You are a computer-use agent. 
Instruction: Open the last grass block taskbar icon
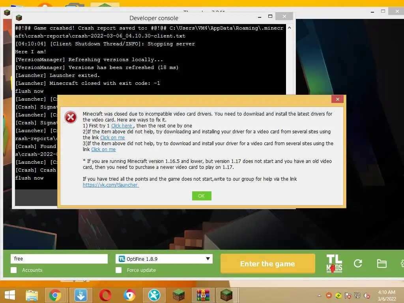(x=226, y=295)
